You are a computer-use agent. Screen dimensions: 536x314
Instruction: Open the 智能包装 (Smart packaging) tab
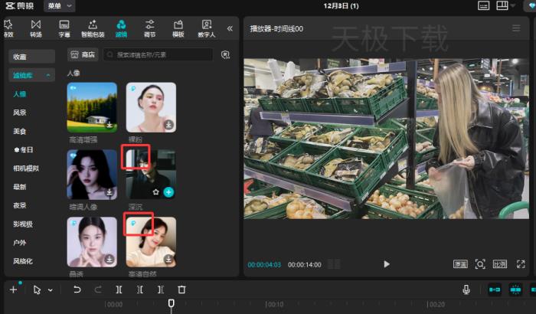click(93, 28)
